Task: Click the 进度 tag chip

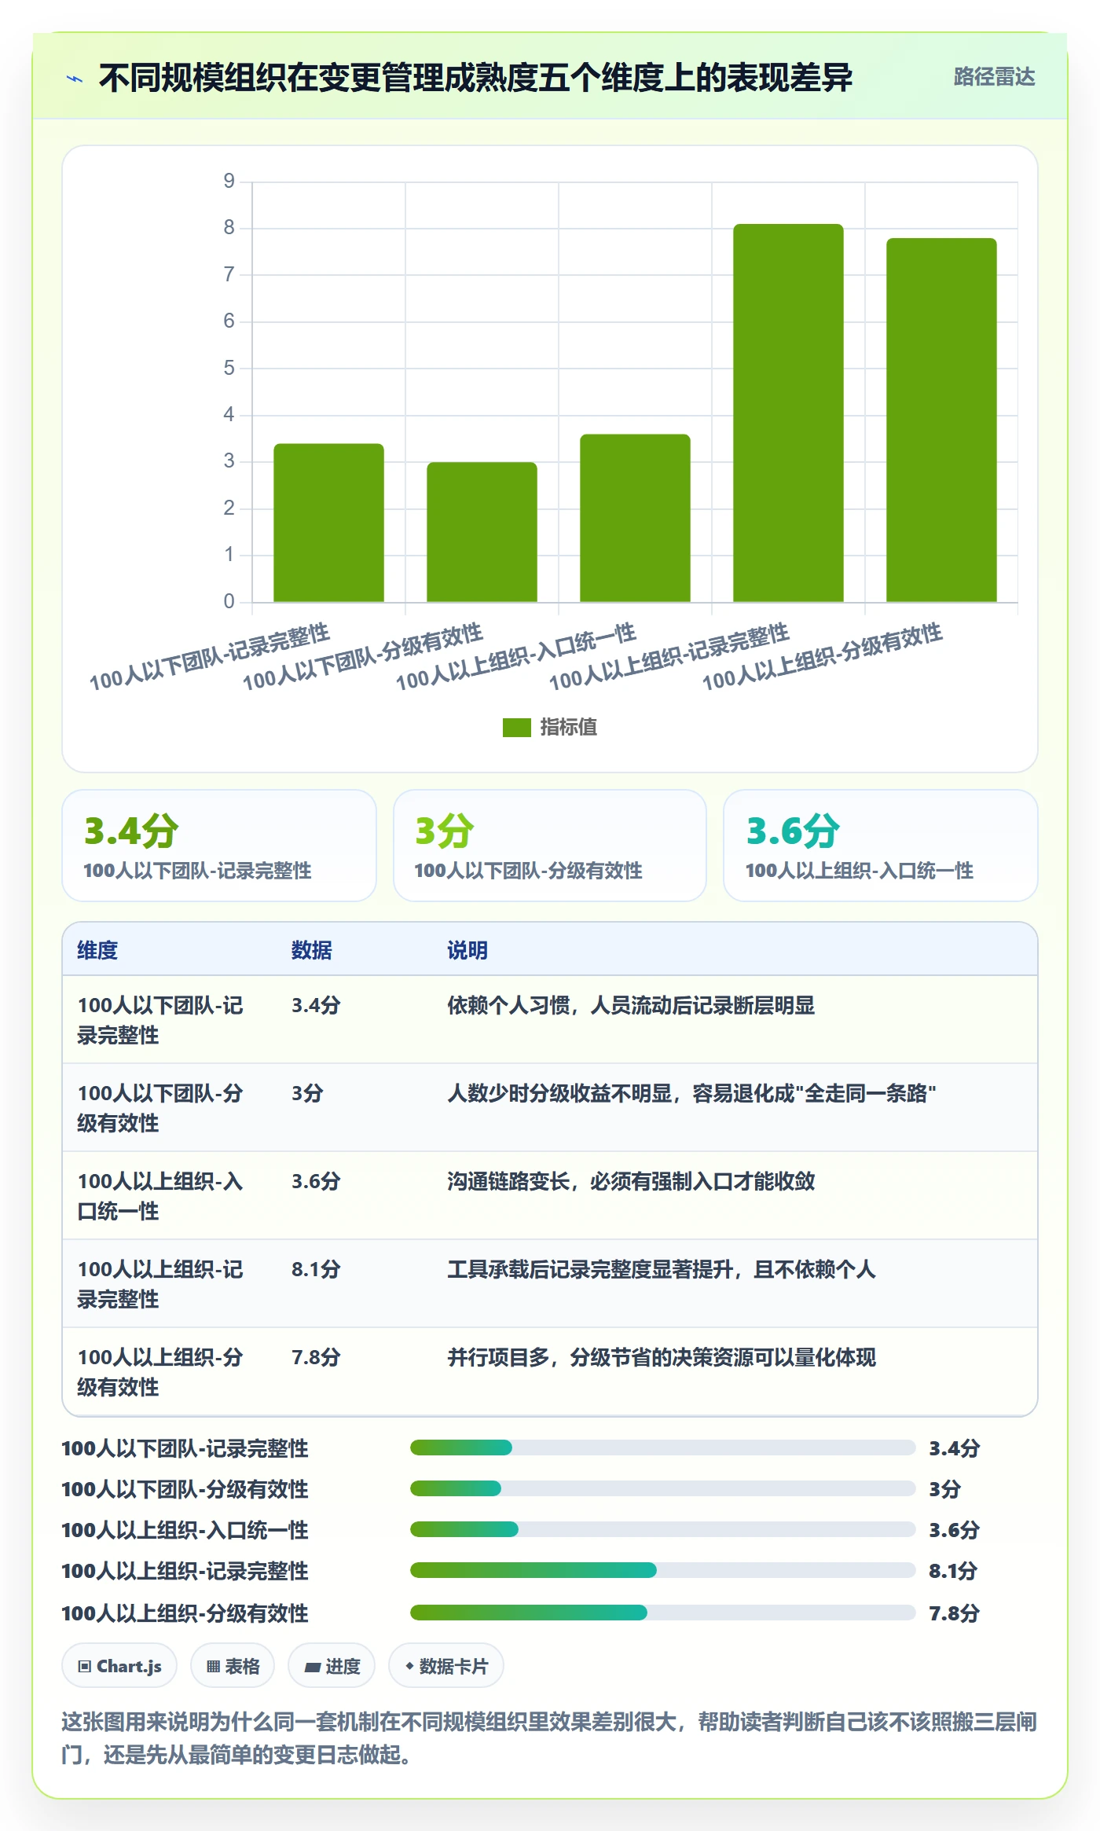Action: point(332,1665)
